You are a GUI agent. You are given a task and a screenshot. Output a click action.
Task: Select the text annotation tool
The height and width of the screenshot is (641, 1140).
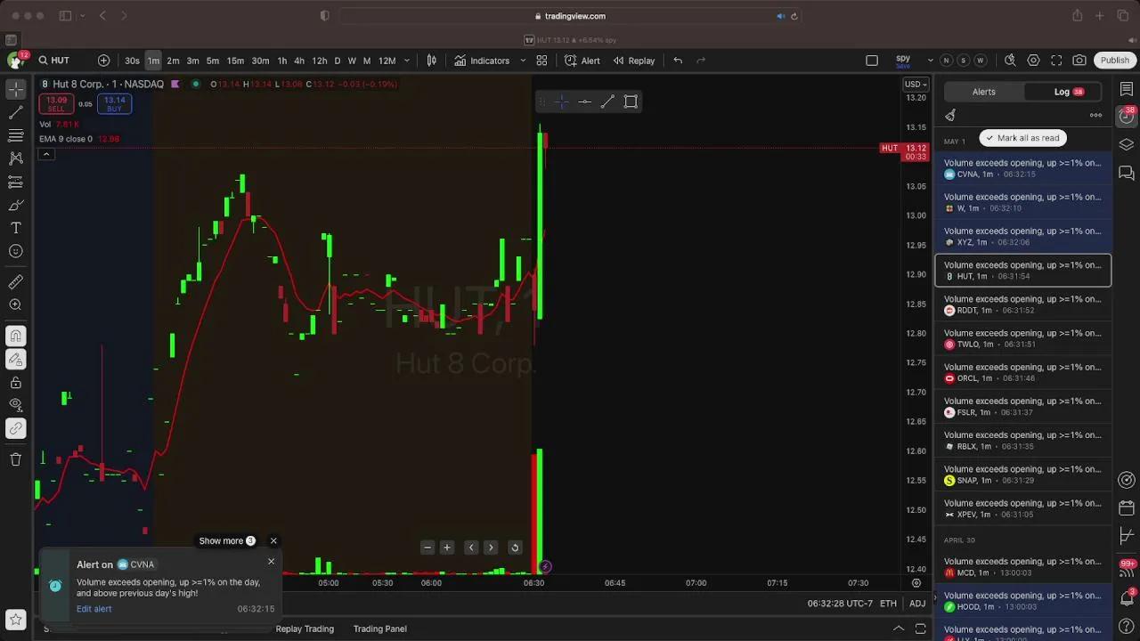[15, 228]
